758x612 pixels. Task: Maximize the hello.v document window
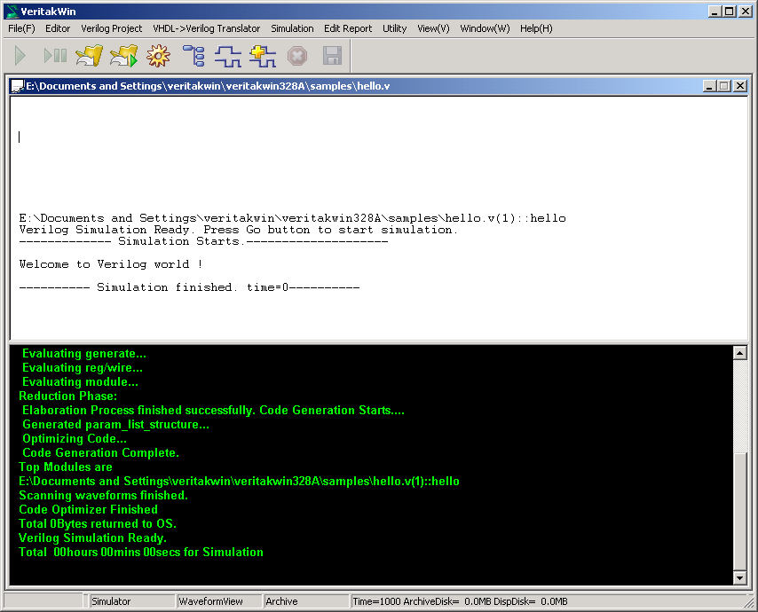pyautogui.click(x=723, y=86)
